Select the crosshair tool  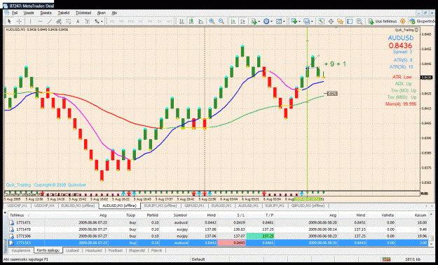tap(19, 21)
